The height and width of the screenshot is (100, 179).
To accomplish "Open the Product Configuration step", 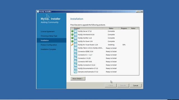I will tap(49, 45).
